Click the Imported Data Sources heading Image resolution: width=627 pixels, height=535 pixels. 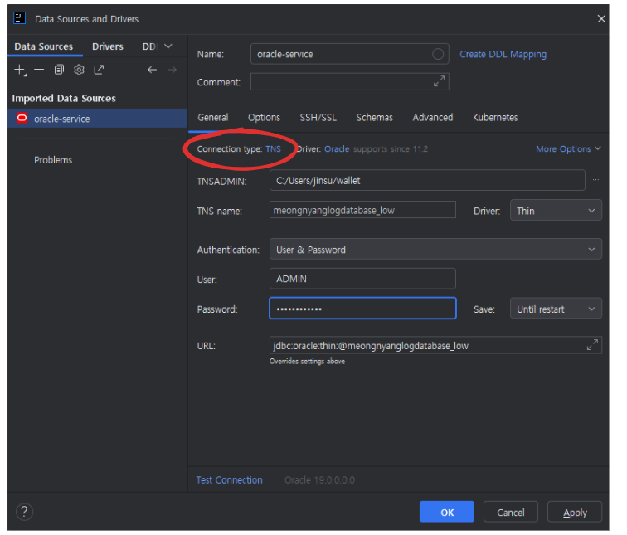click(x=64, y=99)
